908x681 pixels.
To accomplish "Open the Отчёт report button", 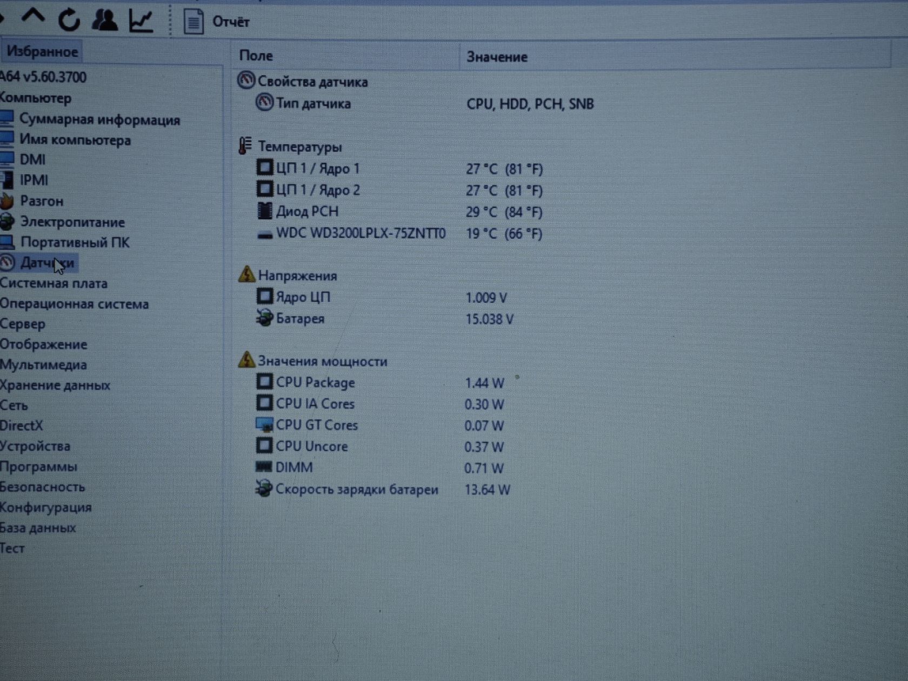I will point(216,22).
